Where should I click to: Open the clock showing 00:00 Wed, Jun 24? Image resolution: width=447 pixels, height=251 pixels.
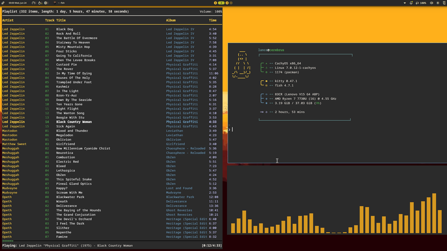pos(17,3)
